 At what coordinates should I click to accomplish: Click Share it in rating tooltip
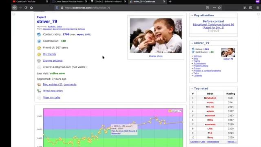116,134
